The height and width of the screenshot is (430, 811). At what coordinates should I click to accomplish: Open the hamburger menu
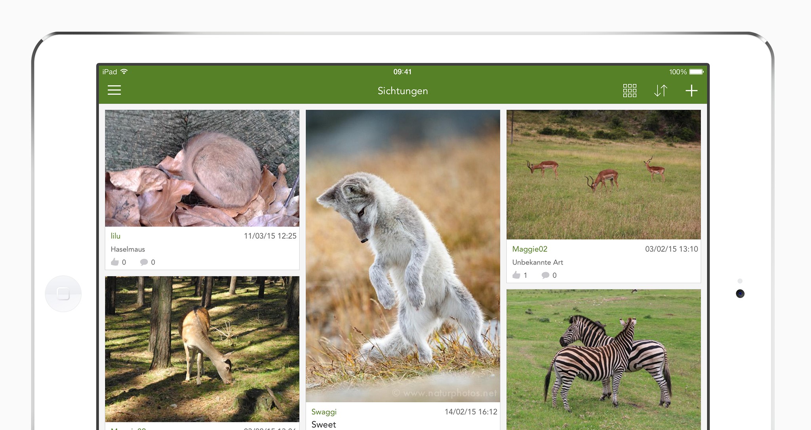click(114, 90)
